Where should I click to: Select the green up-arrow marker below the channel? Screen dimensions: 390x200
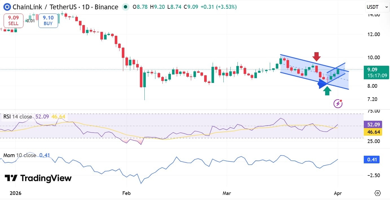[327, 91]
